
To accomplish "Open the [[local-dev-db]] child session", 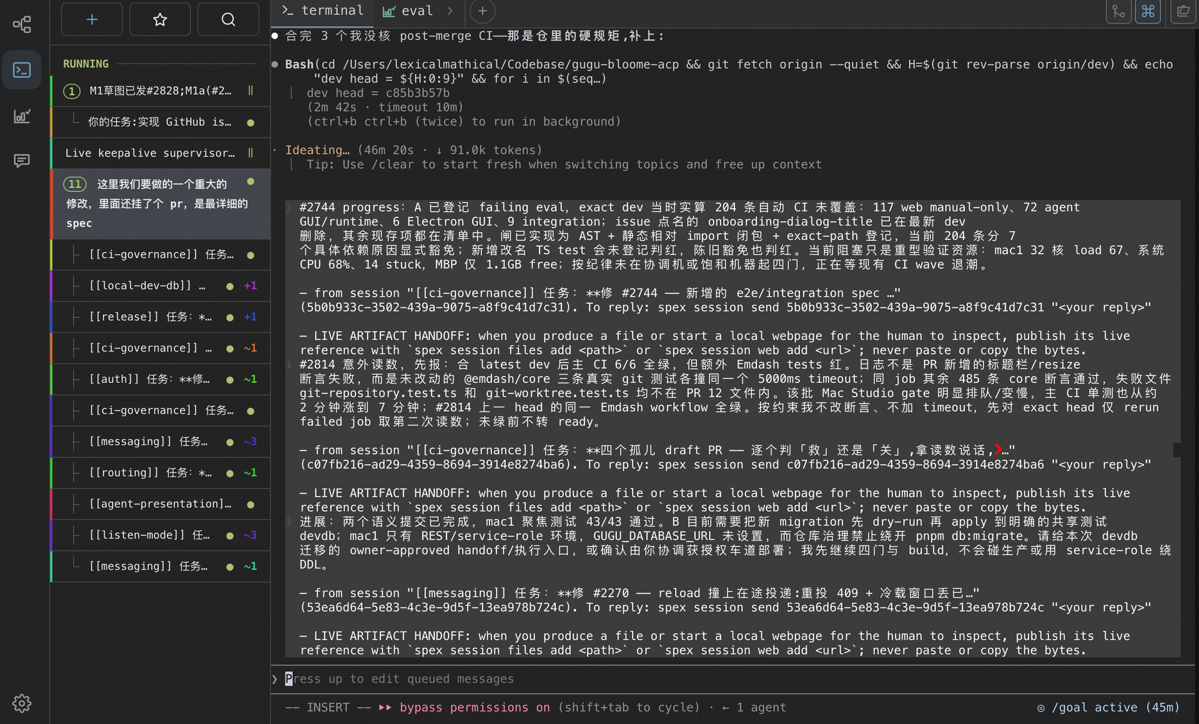I will pyautogui.click(x=160, y=285).
